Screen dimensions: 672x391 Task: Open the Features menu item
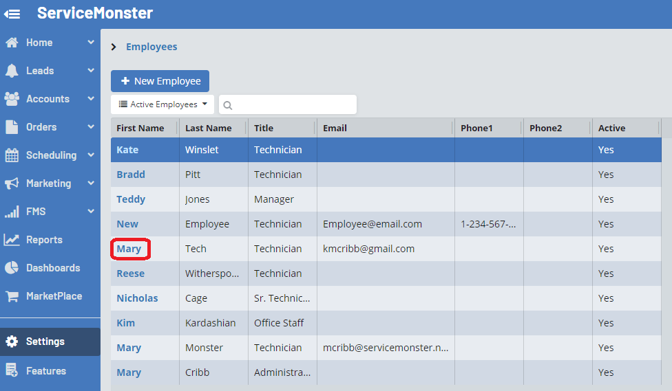click(x=46, y=371)
